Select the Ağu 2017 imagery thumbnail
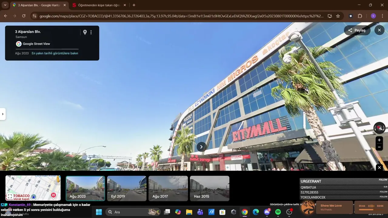This screenshot has height=218, width=388. click(x=168, y=188)
